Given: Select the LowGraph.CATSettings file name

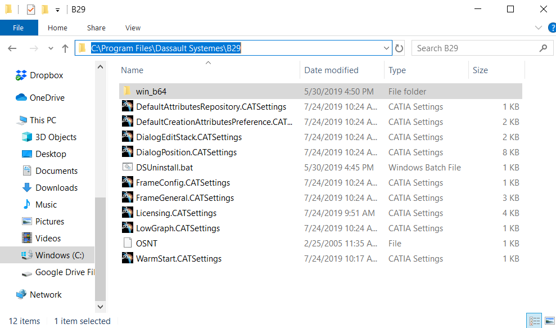Looking at the screenshot, I should [x=178, y=228].
